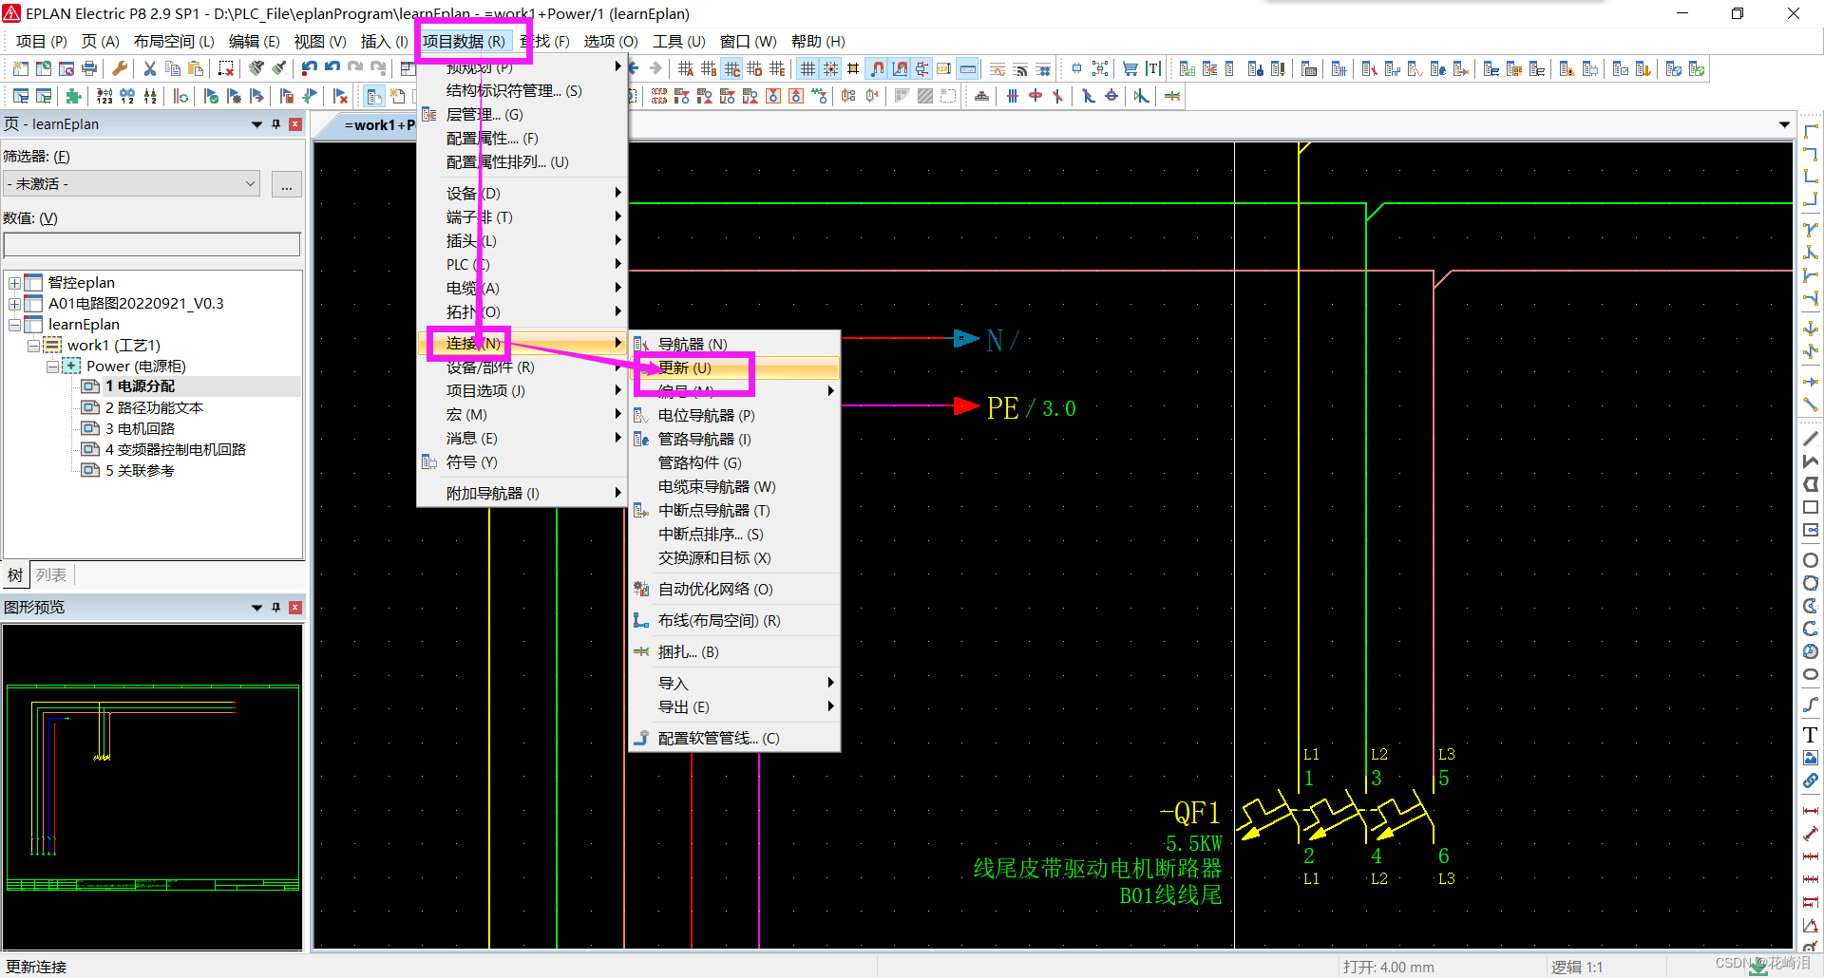Select grid A icon
Screen dimensions: 1824x978
tap(686, 68)
